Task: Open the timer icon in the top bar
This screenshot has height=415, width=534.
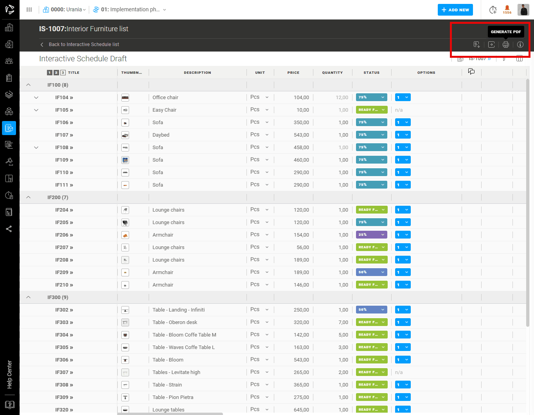Action: pos(493,10)
